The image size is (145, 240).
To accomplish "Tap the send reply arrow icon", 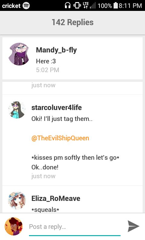I will [134, 226].
